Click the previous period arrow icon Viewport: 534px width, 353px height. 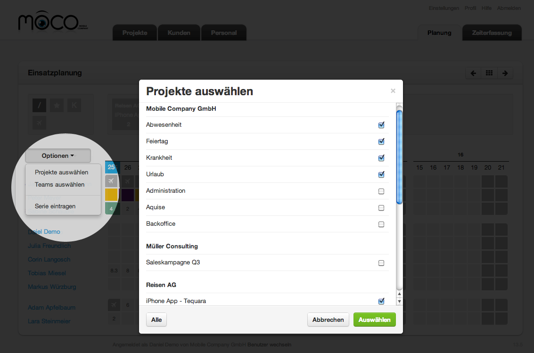tap(473, 73)
